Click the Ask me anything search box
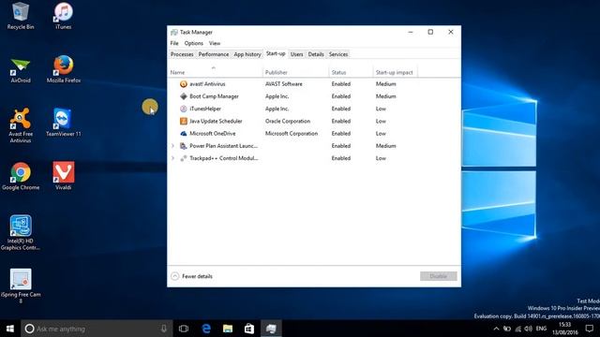The image size is (600, 337). coord(97,329)
